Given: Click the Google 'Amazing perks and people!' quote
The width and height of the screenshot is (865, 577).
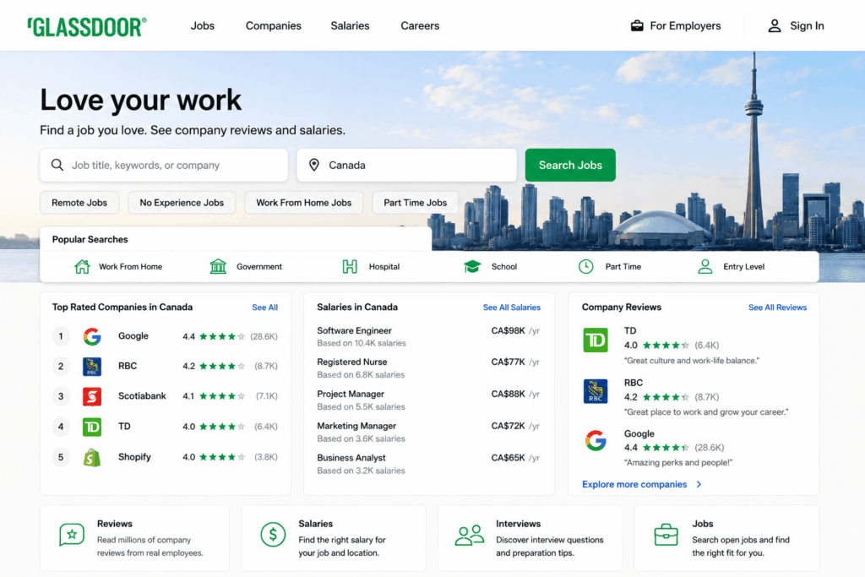Looking at the screenshot, I should pos(678,462).
